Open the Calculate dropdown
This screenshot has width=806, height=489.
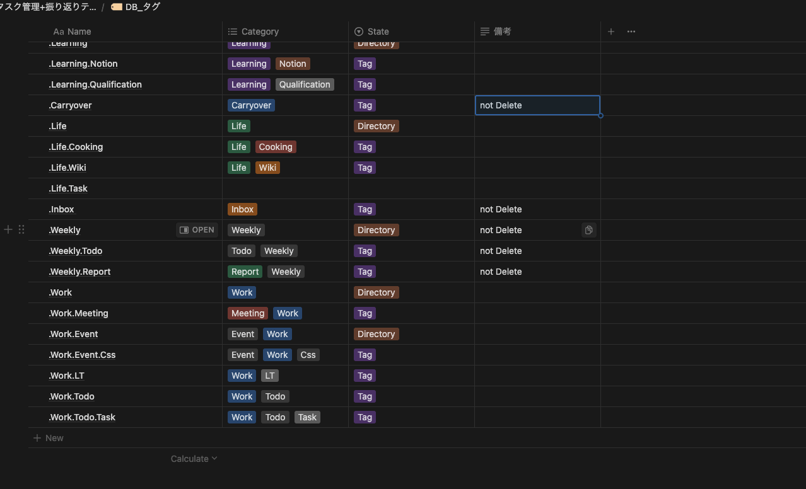194,459
